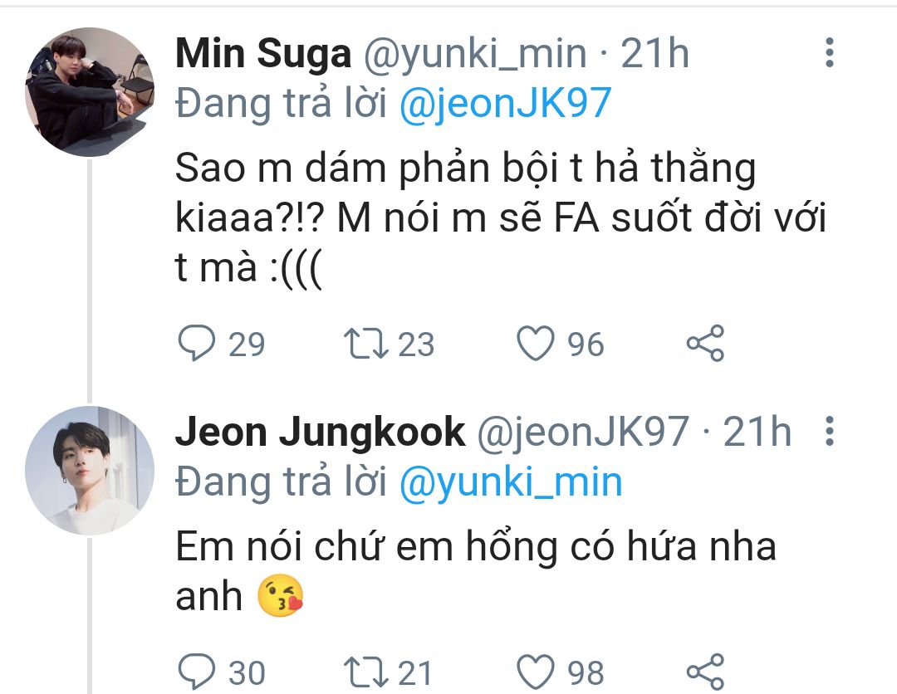
Task: Open Min Suga display name
Action: point(263,55)
